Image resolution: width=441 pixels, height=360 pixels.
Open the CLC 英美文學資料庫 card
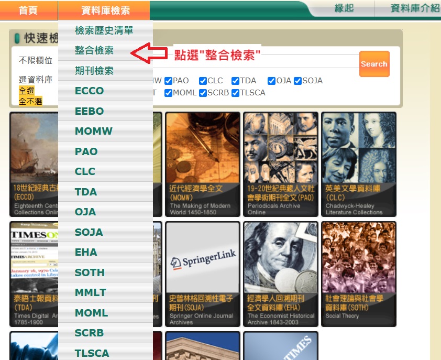(359, 165)
